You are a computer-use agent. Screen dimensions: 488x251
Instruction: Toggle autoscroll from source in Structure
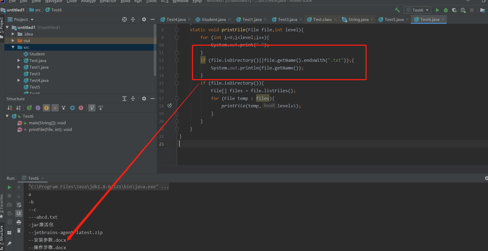click(101, 108)
